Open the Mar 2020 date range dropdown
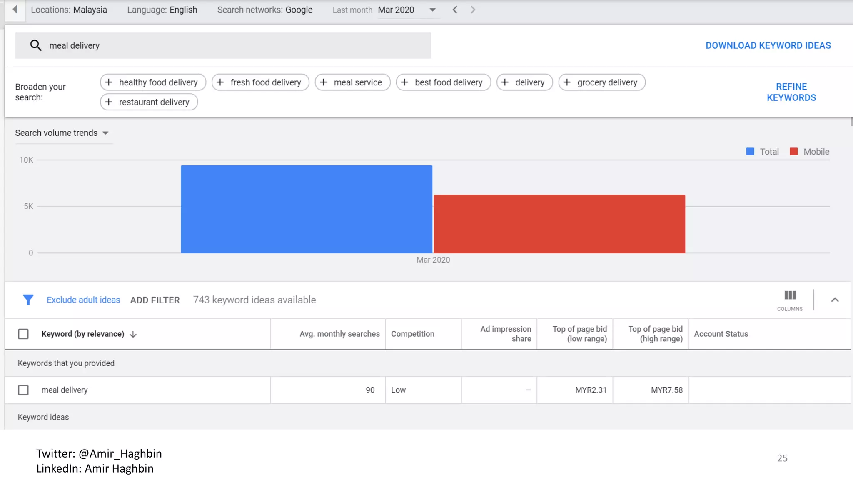853x480 pixels. [432, 10]
